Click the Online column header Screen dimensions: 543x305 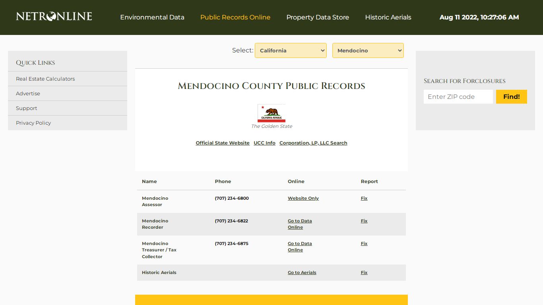296,181
